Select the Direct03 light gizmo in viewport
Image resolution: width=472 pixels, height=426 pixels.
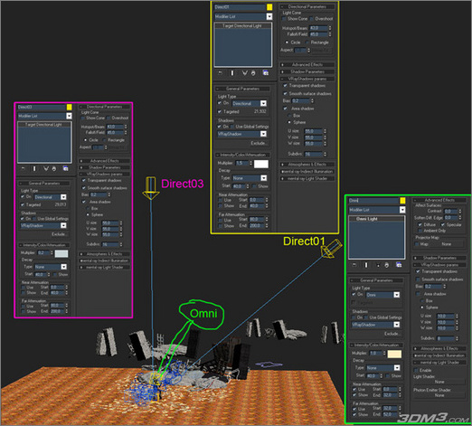click(x=150, y=188)
